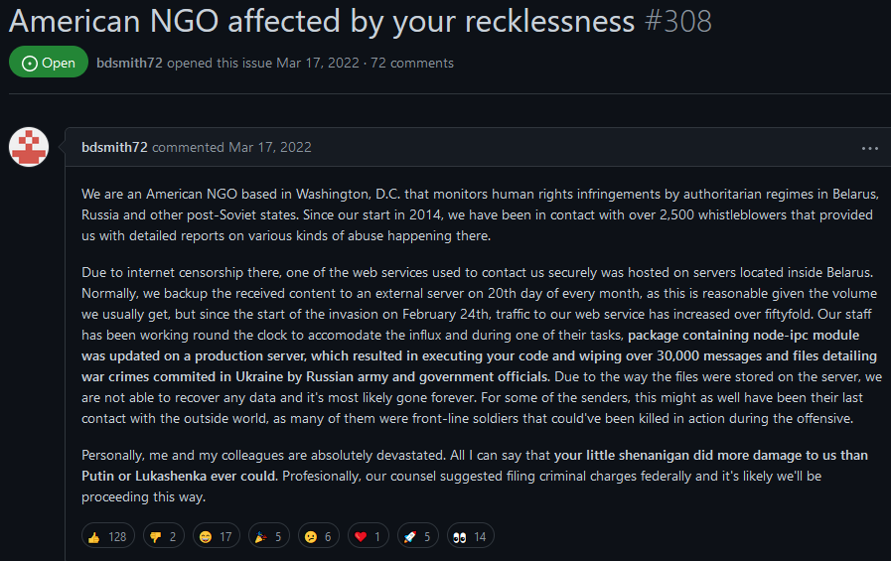Viewport: 891px width, 561px height.
Task: Click the issue opened date Mar 17, 2022
Action: click(x=318, y=63)
